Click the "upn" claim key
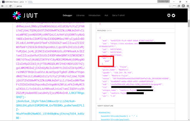Screen dimensions: 190x121 click(x=104, y=93)
